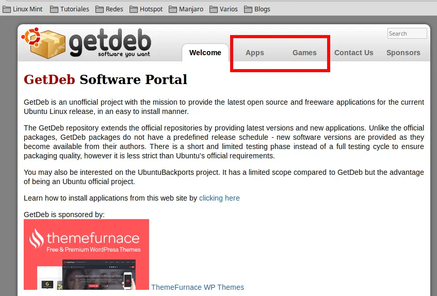Open the ThemeFurnace WP Themes link
Viewport: 437px width, 296px height.
(x=198, y=287)
